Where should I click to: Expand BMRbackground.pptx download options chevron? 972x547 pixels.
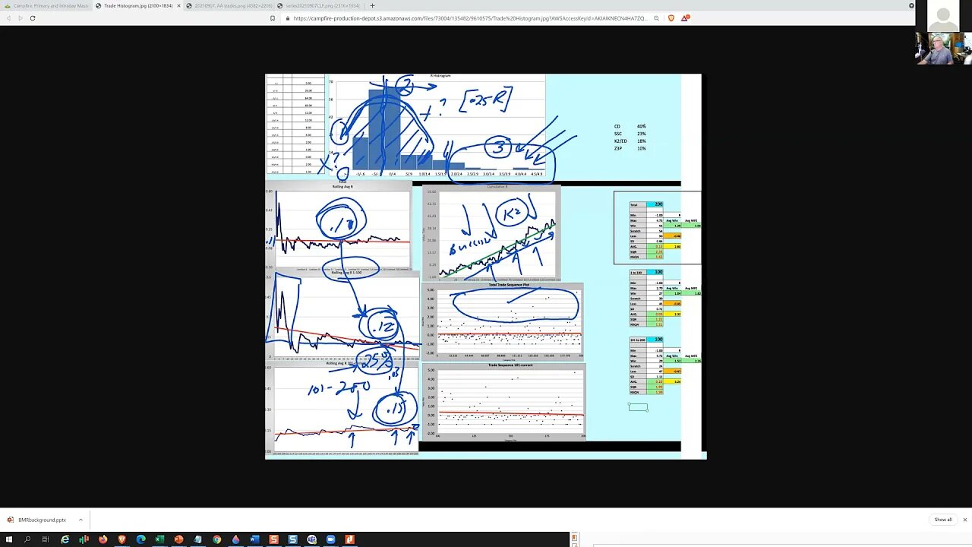tap(80, 520)
